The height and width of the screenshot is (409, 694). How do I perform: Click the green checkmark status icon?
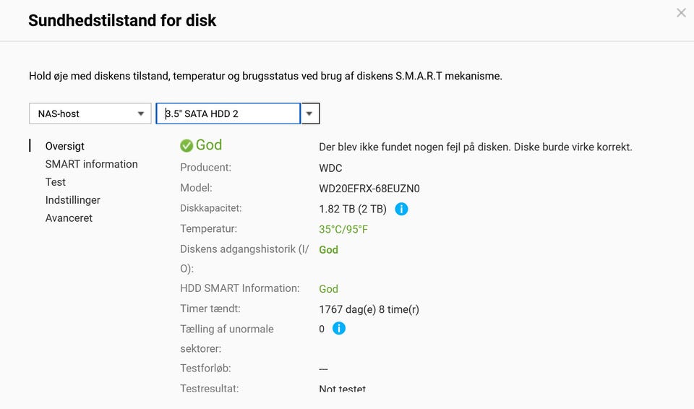[187, 146]
